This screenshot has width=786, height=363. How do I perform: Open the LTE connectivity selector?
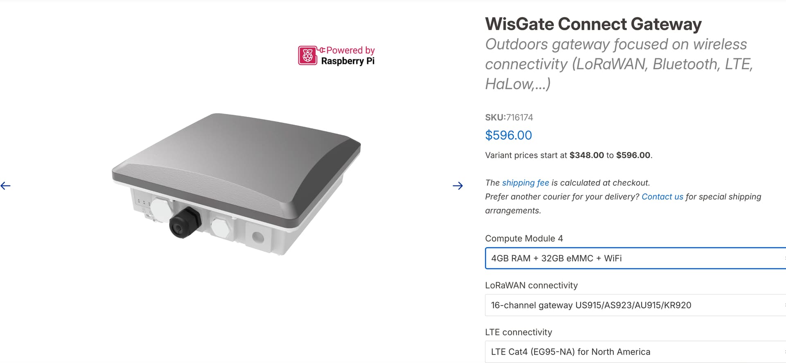(635, 352)
